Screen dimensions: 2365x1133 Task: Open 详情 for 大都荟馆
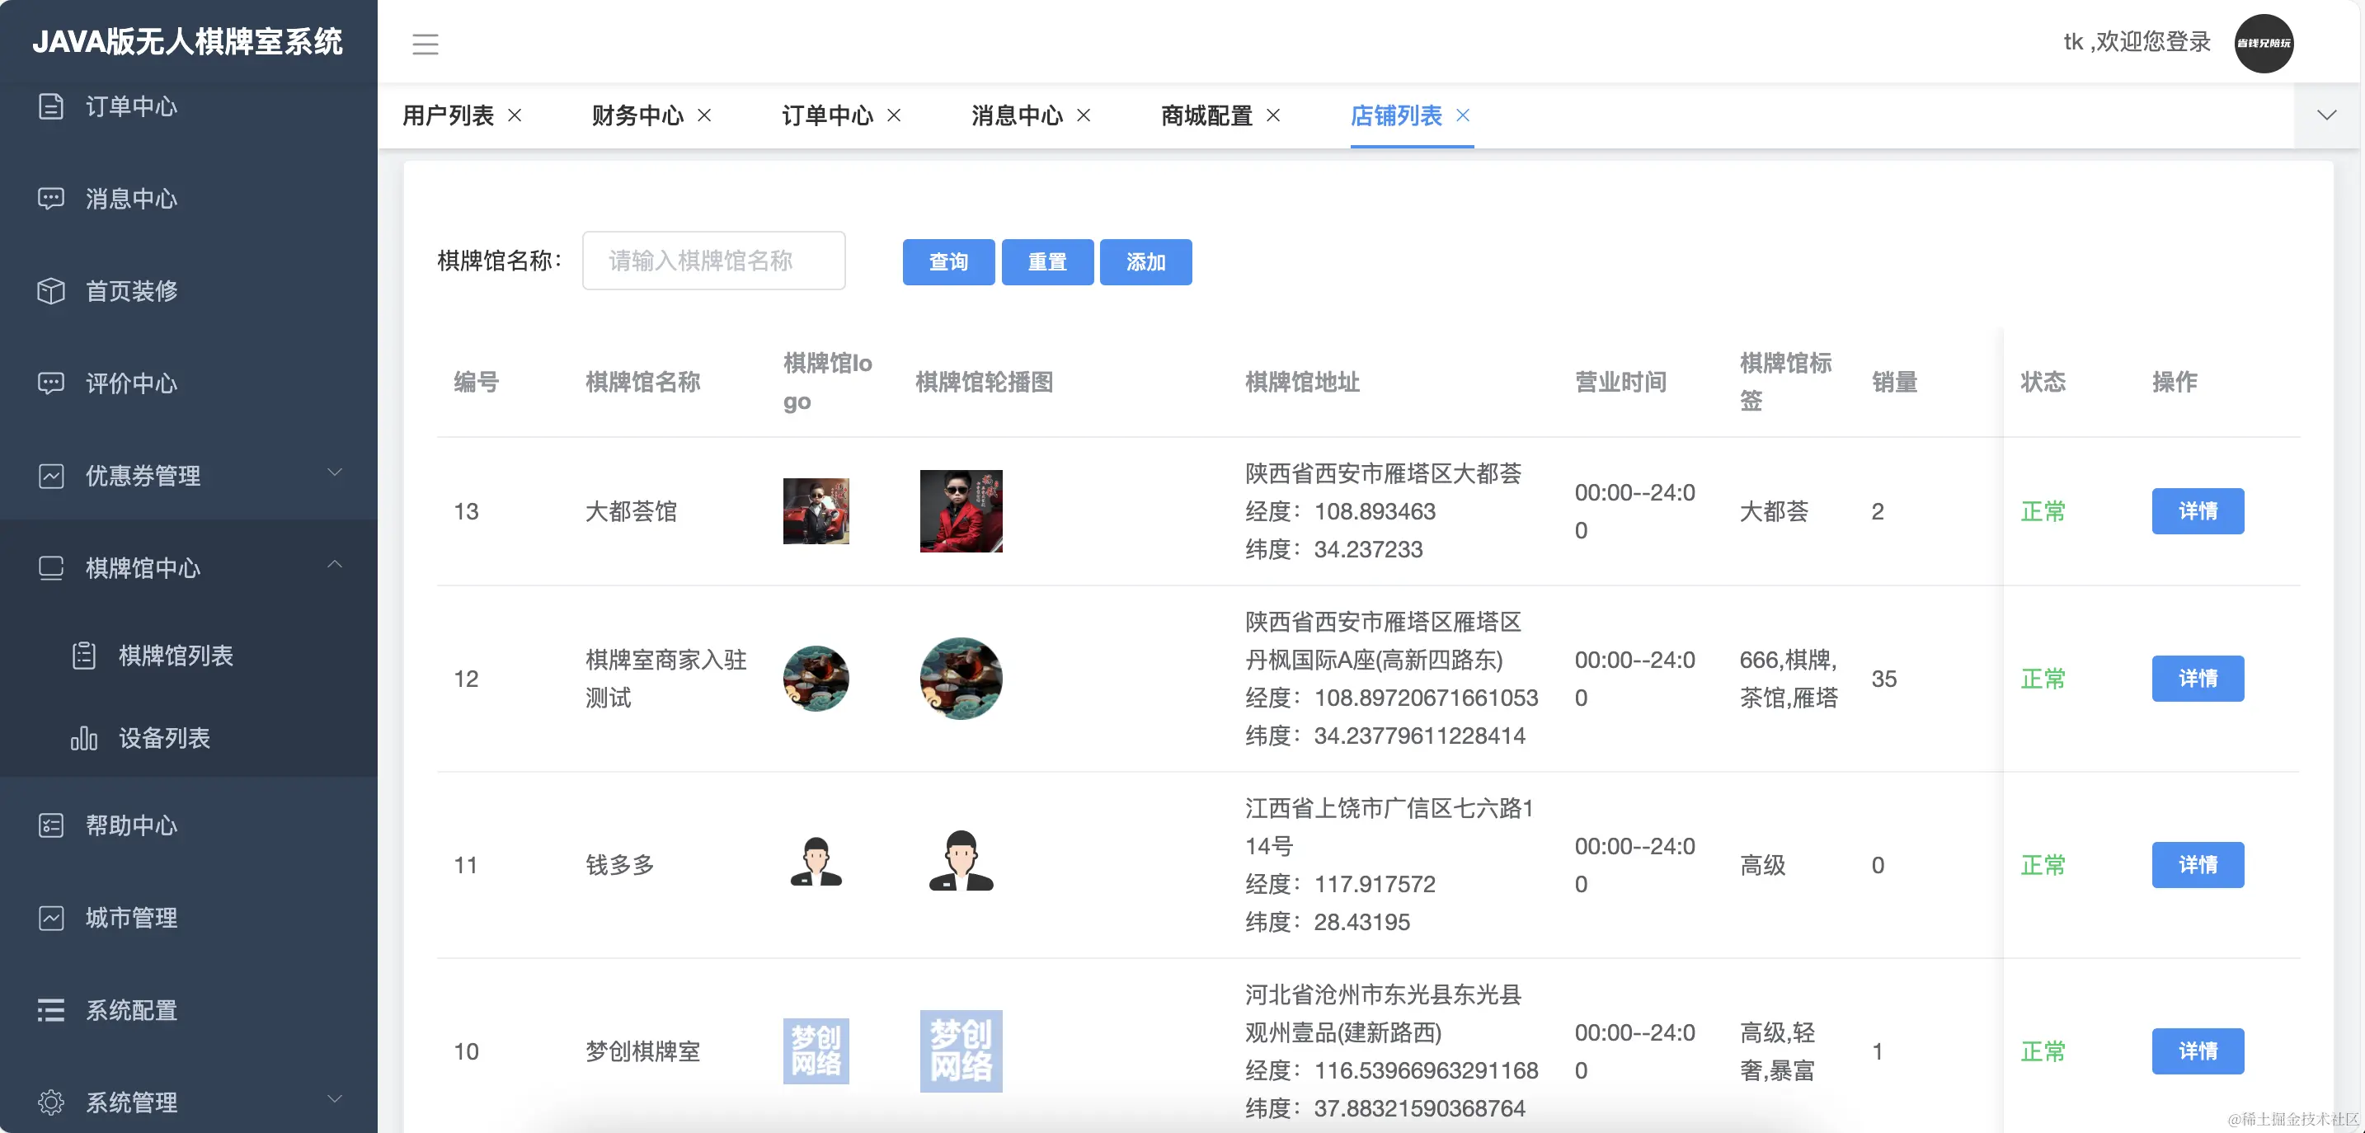[2197, 511]
